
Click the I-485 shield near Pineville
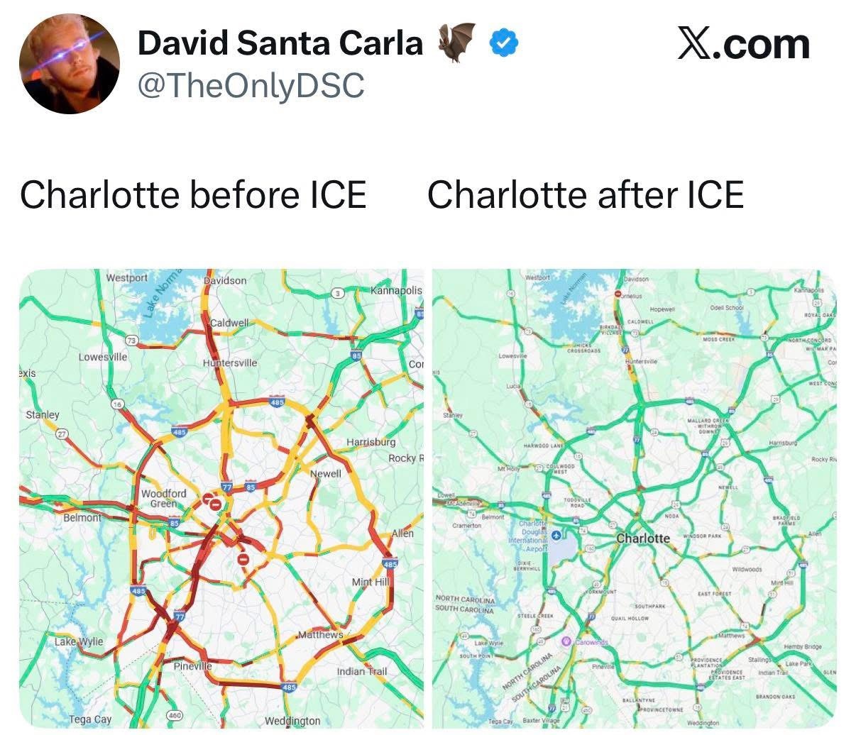[x=288, y=687]
